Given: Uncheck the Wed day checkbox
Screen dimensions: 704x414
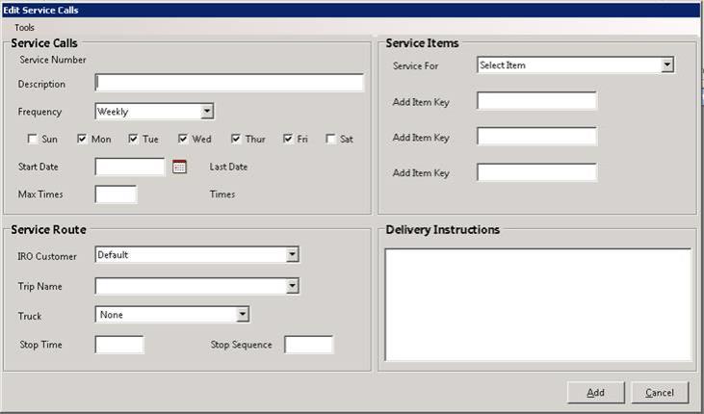Looking at the screenshot, I should [x=183, y=140].
